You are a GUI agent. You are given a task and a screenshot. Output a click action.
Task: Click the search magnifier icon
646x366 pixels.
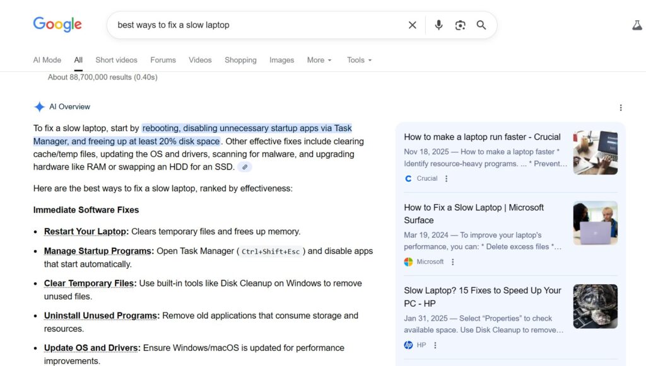(x=481, y=25)
